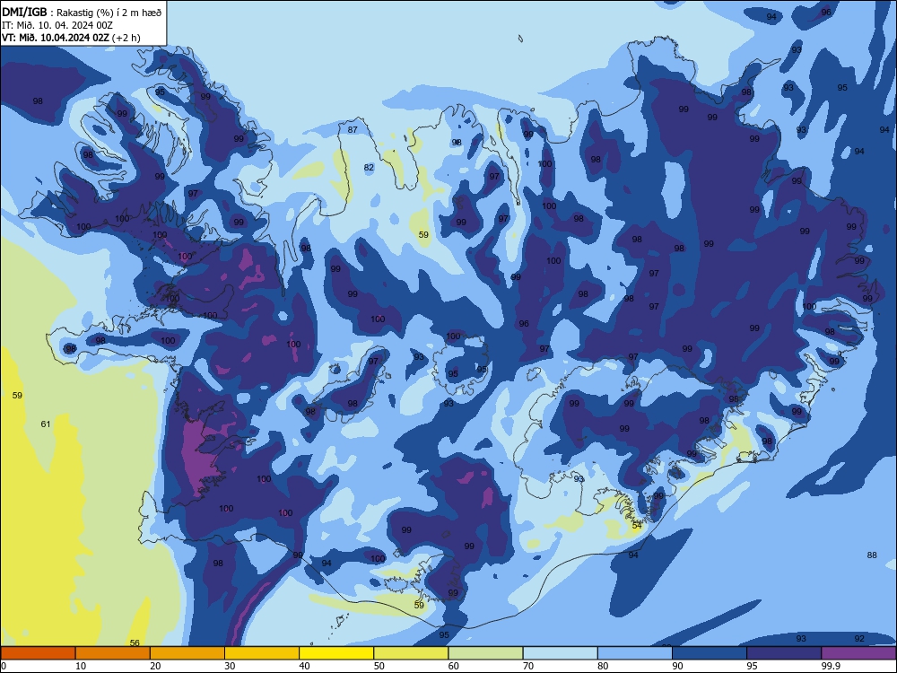Viewport: 897px width, 673px height.
Task: Pick the pale green 60–70 legend swatch
Action: pyautogui.click(x=485, y=653)
